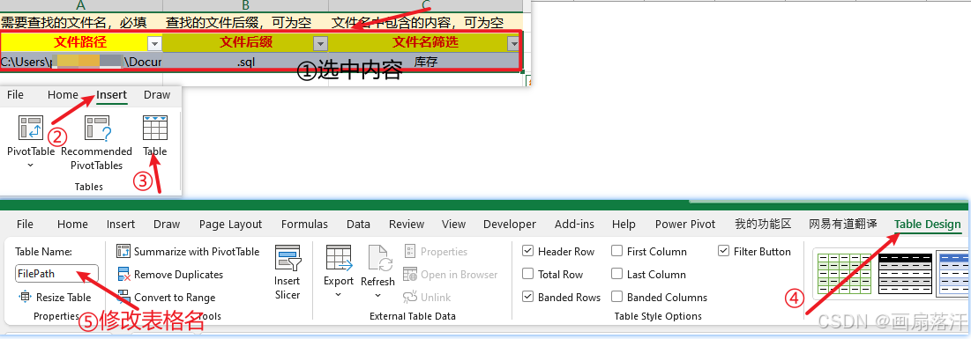
Task: Expand the Export dropdown arrow
Action: pos(338,295)
